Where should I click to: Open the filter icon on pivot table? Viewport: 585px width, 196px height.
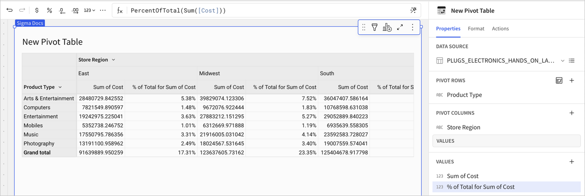(x=375, y=28)
